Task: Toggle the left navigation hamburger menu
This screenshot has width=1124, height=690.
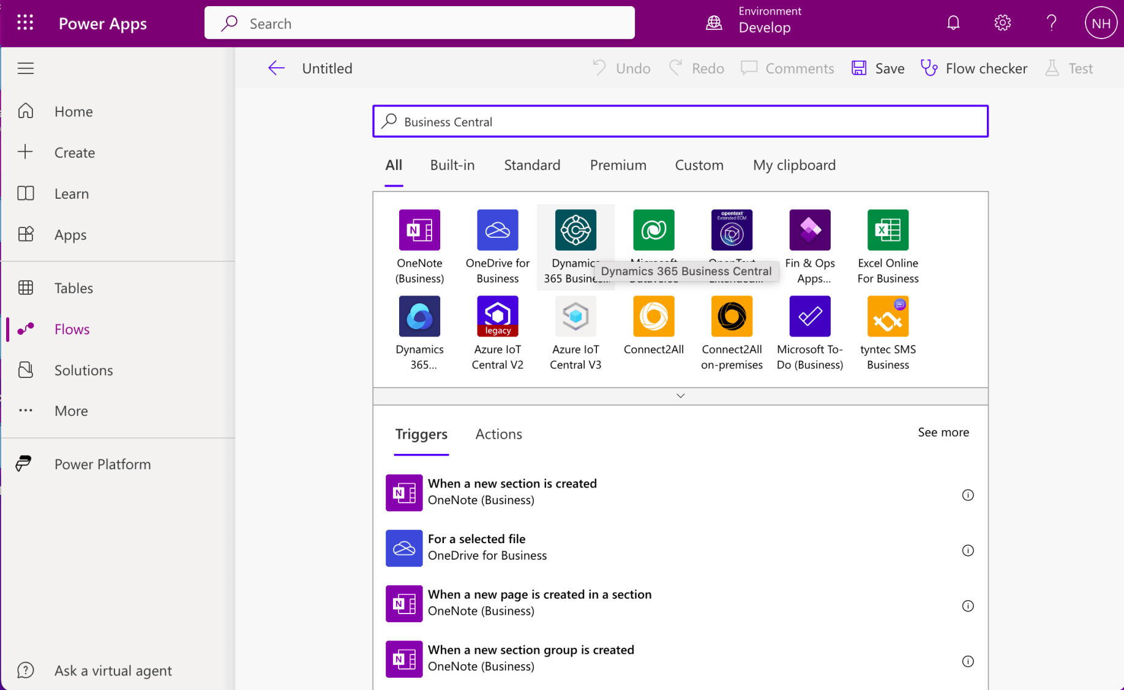Action: point(26,68)
